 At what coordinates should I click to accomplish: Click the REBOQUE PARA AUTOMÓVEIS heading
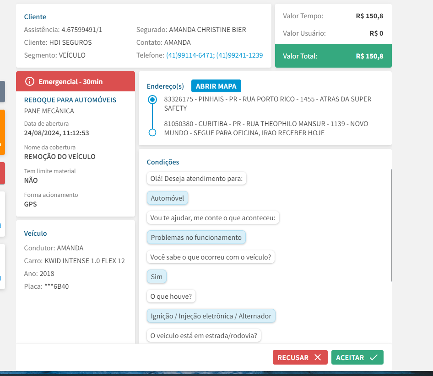pos(70,100)
